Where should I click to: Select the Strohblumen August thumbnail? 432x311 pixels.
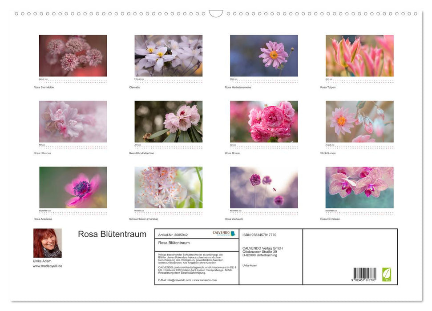[x=359, y=120]
